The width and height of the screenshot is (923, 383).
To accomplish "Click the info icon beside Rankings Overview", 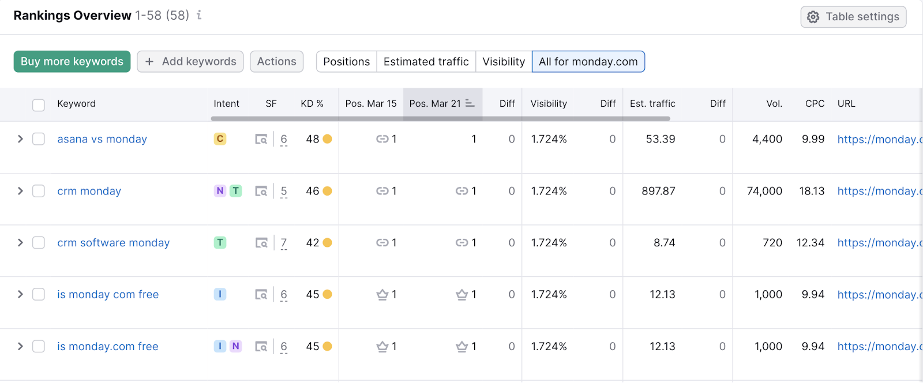I will click(199, 16).
